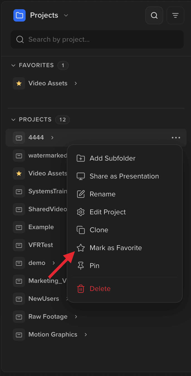Expand the demo project chevron
The width and height of the screenshot is (191, 376).
click(54, 263)
